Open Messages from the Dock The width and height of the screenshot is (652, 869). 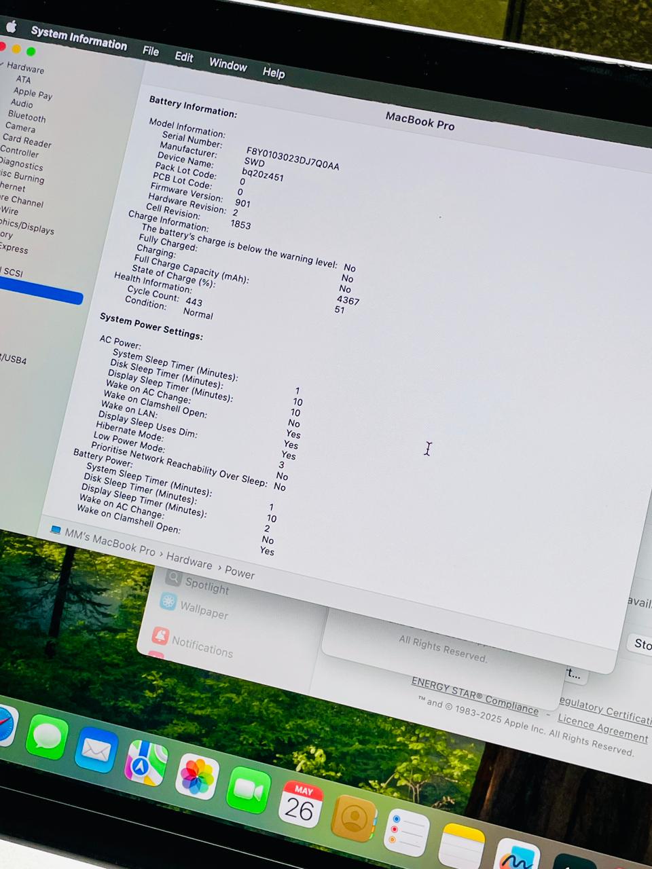click(48, 737)
